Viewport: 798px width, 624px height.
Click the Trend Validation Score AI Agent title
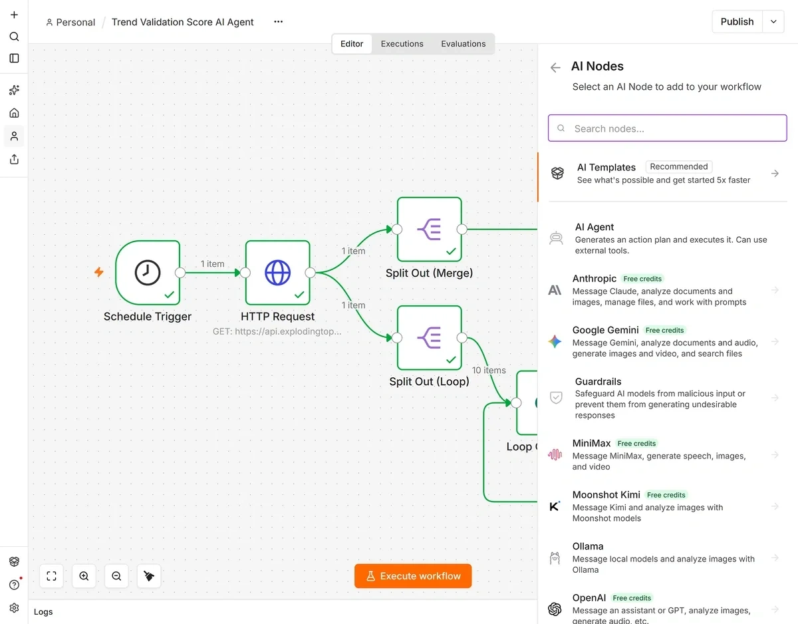[183, 22]
